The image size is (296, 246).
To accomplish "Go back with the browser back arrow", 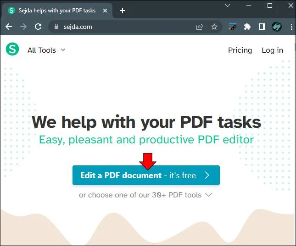I will click(x=9, y=27).
